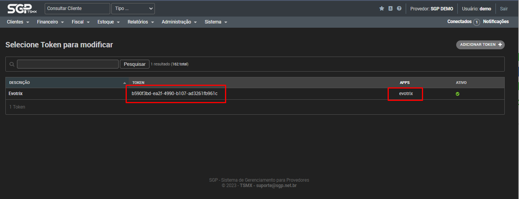Click the favorites star icon
This screenshot has width=519, height=199.
(382, 8)
